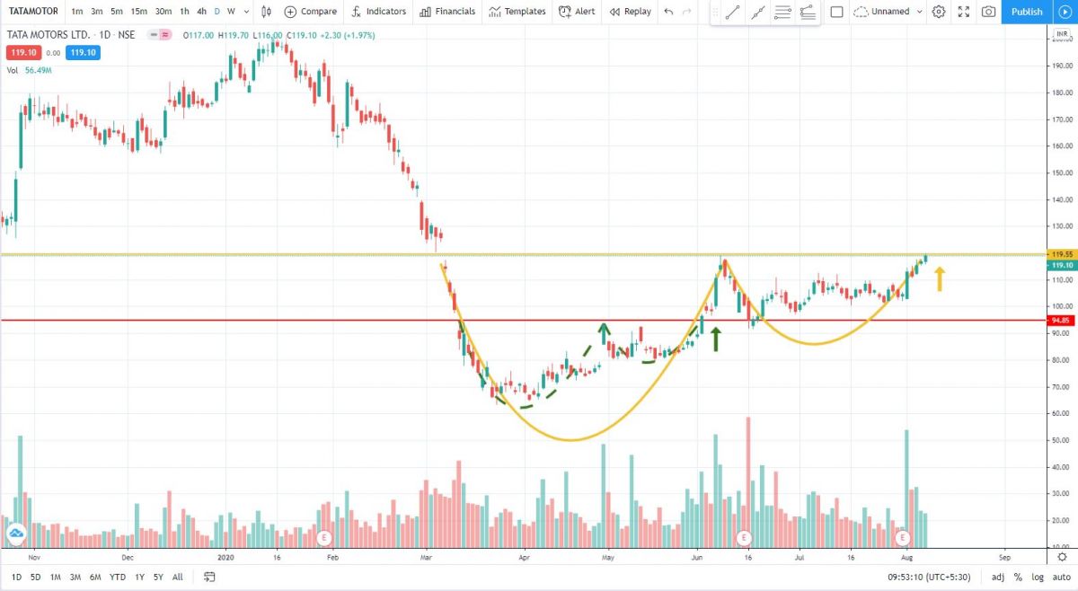The image size is (1078, 591).
Task: Undo last action arrow
Action: [668, 12]
